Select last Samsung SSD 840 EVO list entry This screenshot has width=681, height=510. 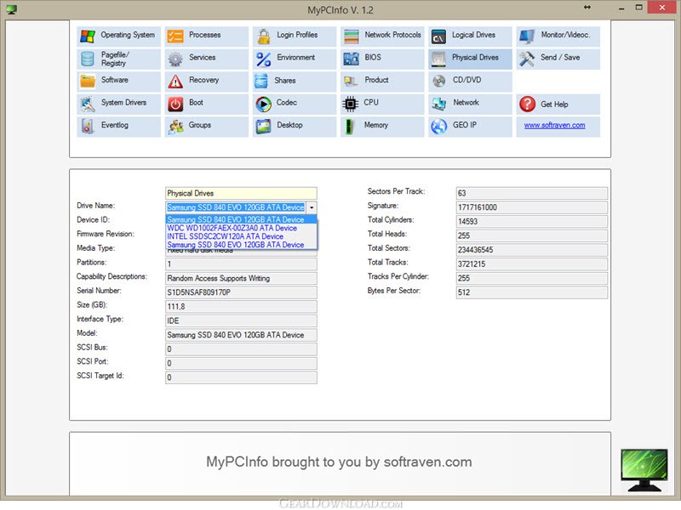coord(241,245)
